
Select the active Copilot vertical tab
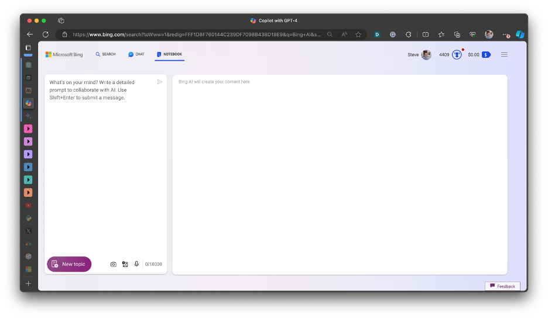click(x=28, y=103)
